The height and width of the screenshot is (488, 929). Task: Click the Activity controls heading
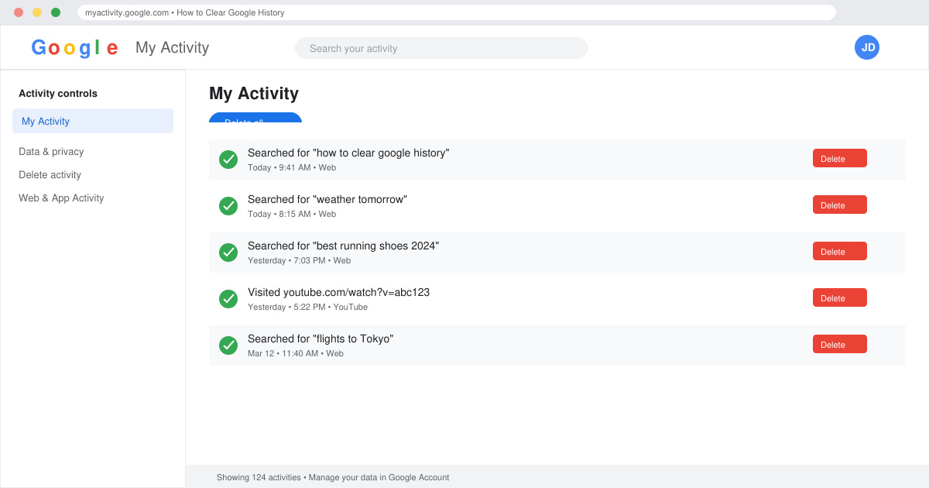[x=58, y=93]
